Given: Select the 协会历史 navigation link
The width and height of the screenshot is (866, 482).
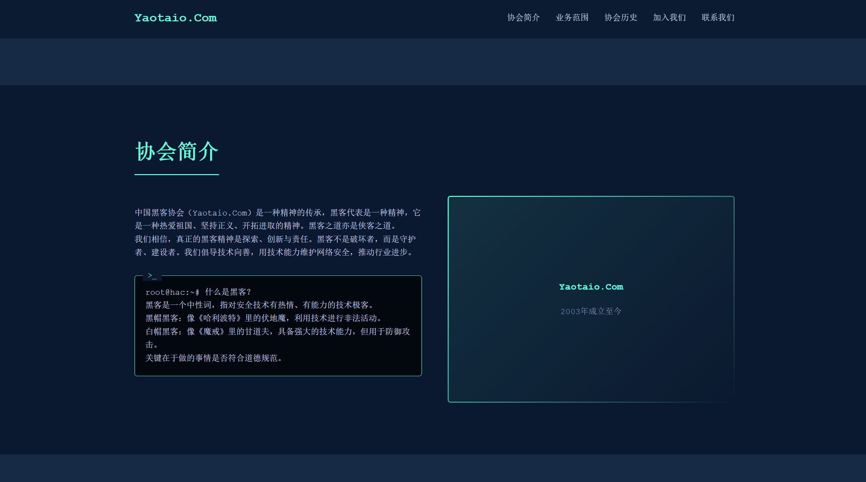Looking at the screenshot, I should 621,18.
